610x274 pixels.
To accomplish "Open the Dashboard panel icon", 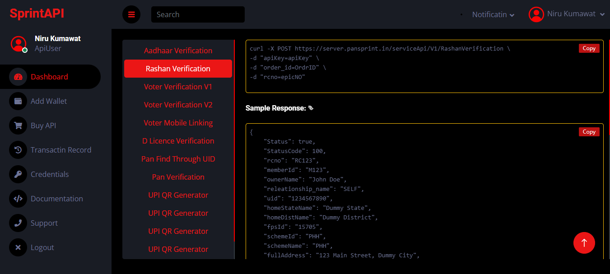I will pyautogui.click(x=18, y=77).
